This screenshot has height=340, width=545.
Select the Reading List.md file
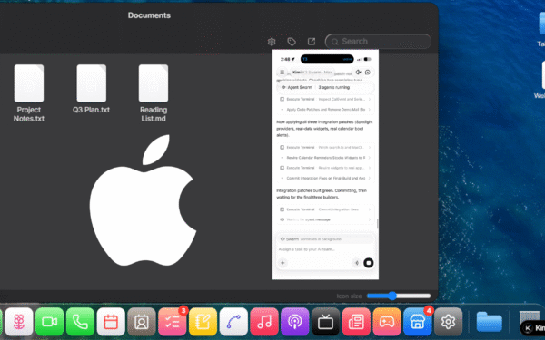point(154,93)
